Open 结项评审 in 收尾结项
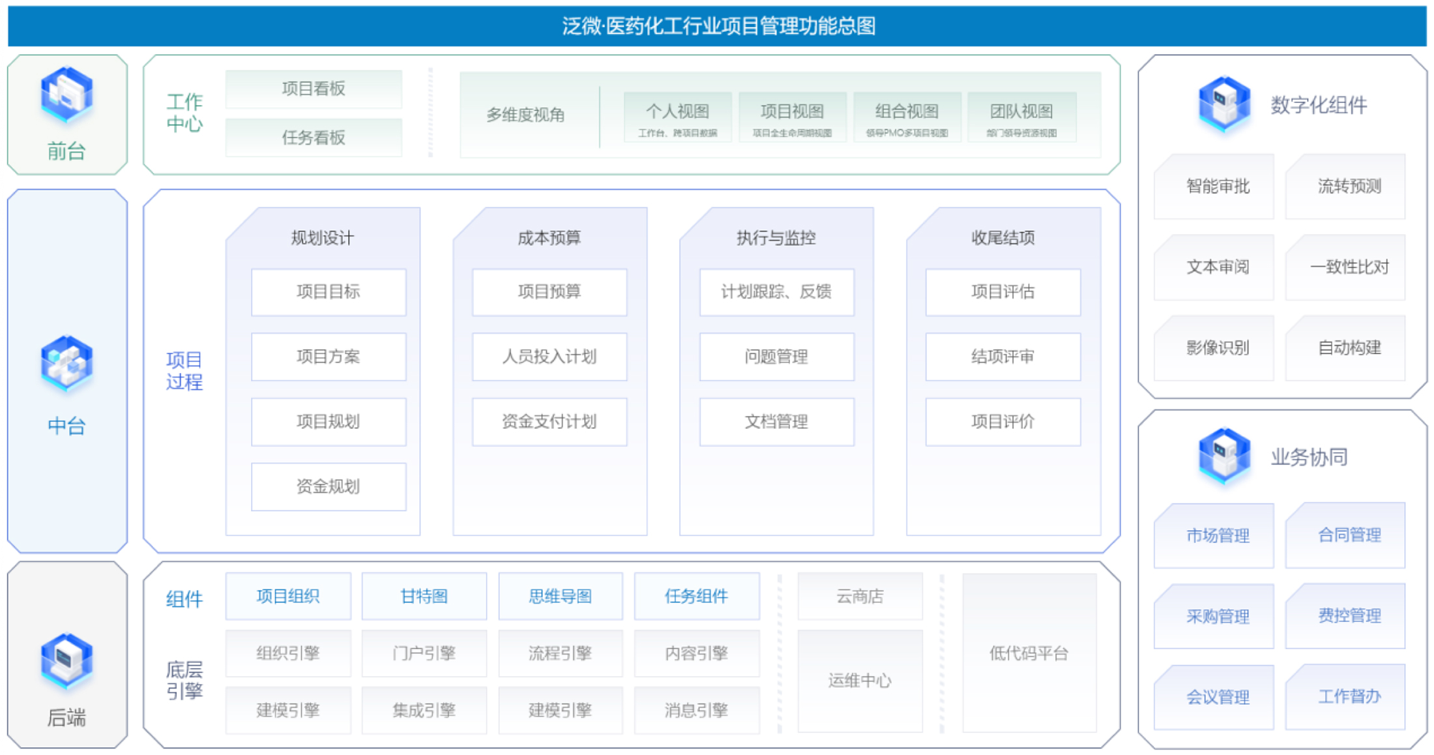This screenshot has width=1434, height=755. (1002, 357)
